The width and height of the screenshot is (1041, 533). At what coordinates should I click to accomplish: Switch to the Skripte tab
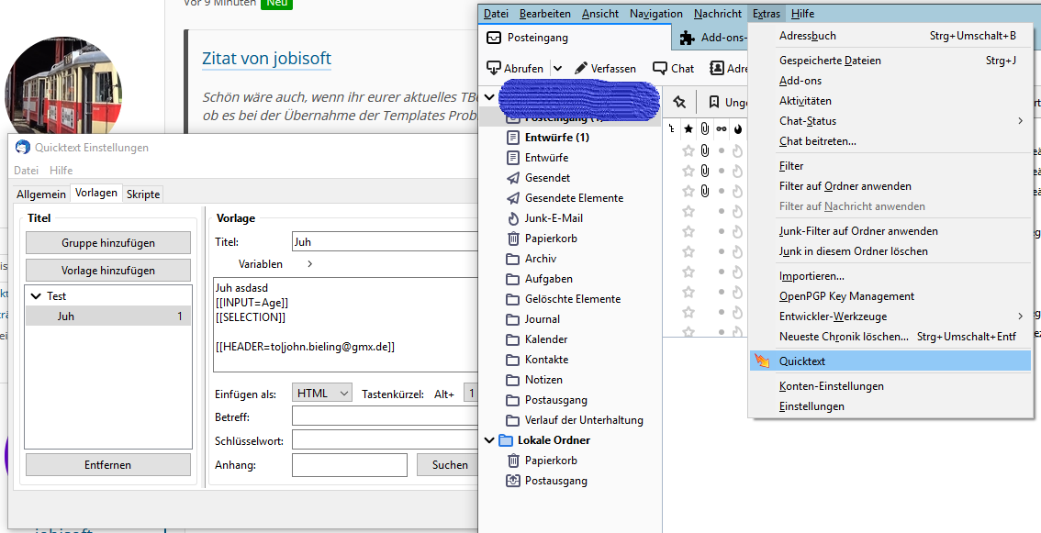pyautogui.click(x=142, y=194)
